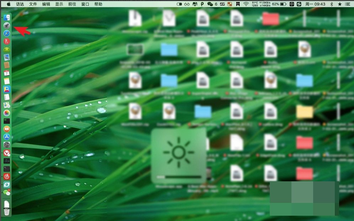
Task: Click the green Android robot Dock icon
Action: point(6,50)
